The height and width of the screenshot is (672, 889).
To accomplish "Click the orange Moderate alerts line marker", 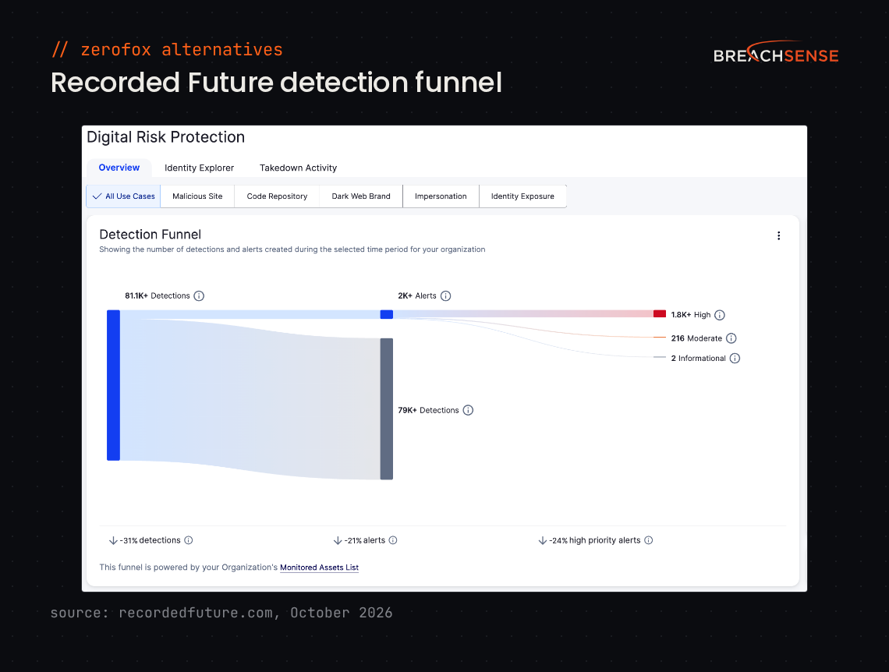I will 660,337.
